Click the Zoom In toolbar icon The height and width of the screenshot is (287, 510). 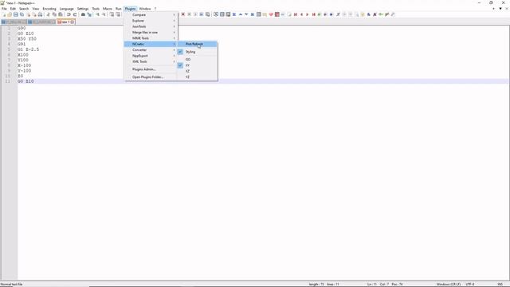[x=97, y=14]
